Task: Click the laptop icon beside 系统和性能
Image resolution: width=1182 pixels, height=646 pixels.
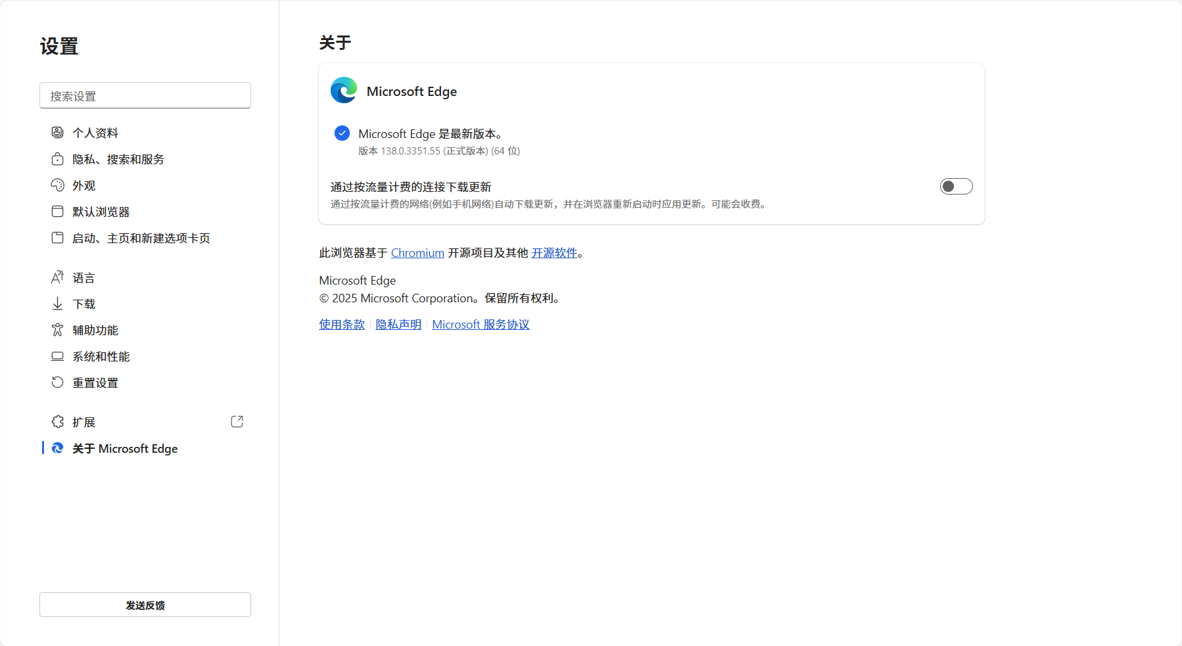Action: [58, 356]
